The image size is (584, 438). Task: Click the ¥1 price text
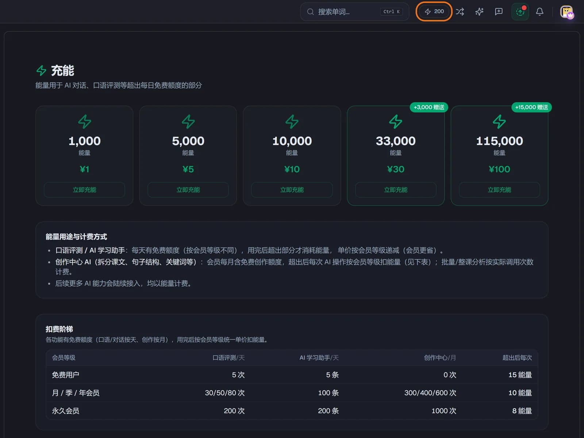tap(84, 169)
